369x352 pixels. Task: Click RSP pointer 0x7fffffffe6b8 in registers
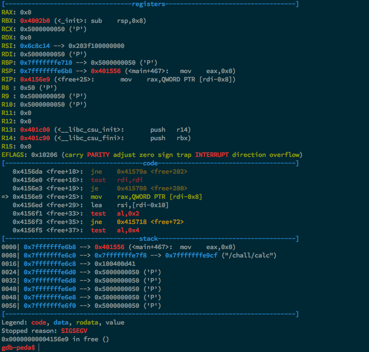46,71
